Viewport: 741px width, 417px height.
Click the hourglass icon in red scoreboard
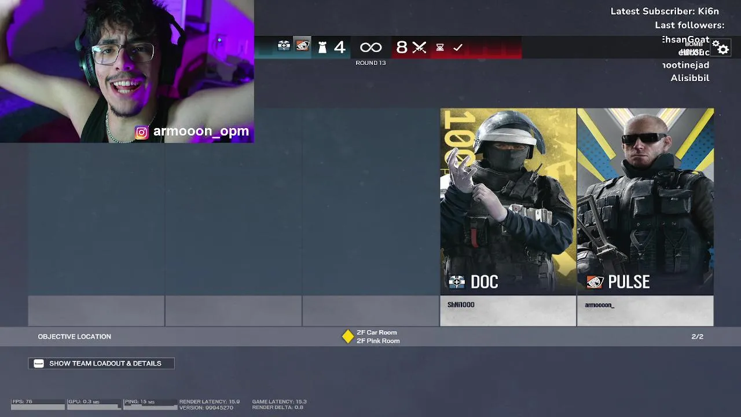pos(440,47)
